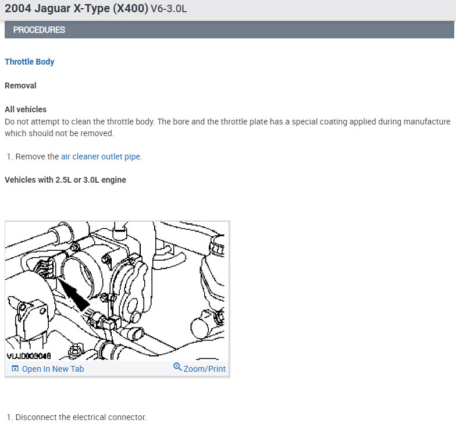Open the Throttle Body link

point(29,62)
